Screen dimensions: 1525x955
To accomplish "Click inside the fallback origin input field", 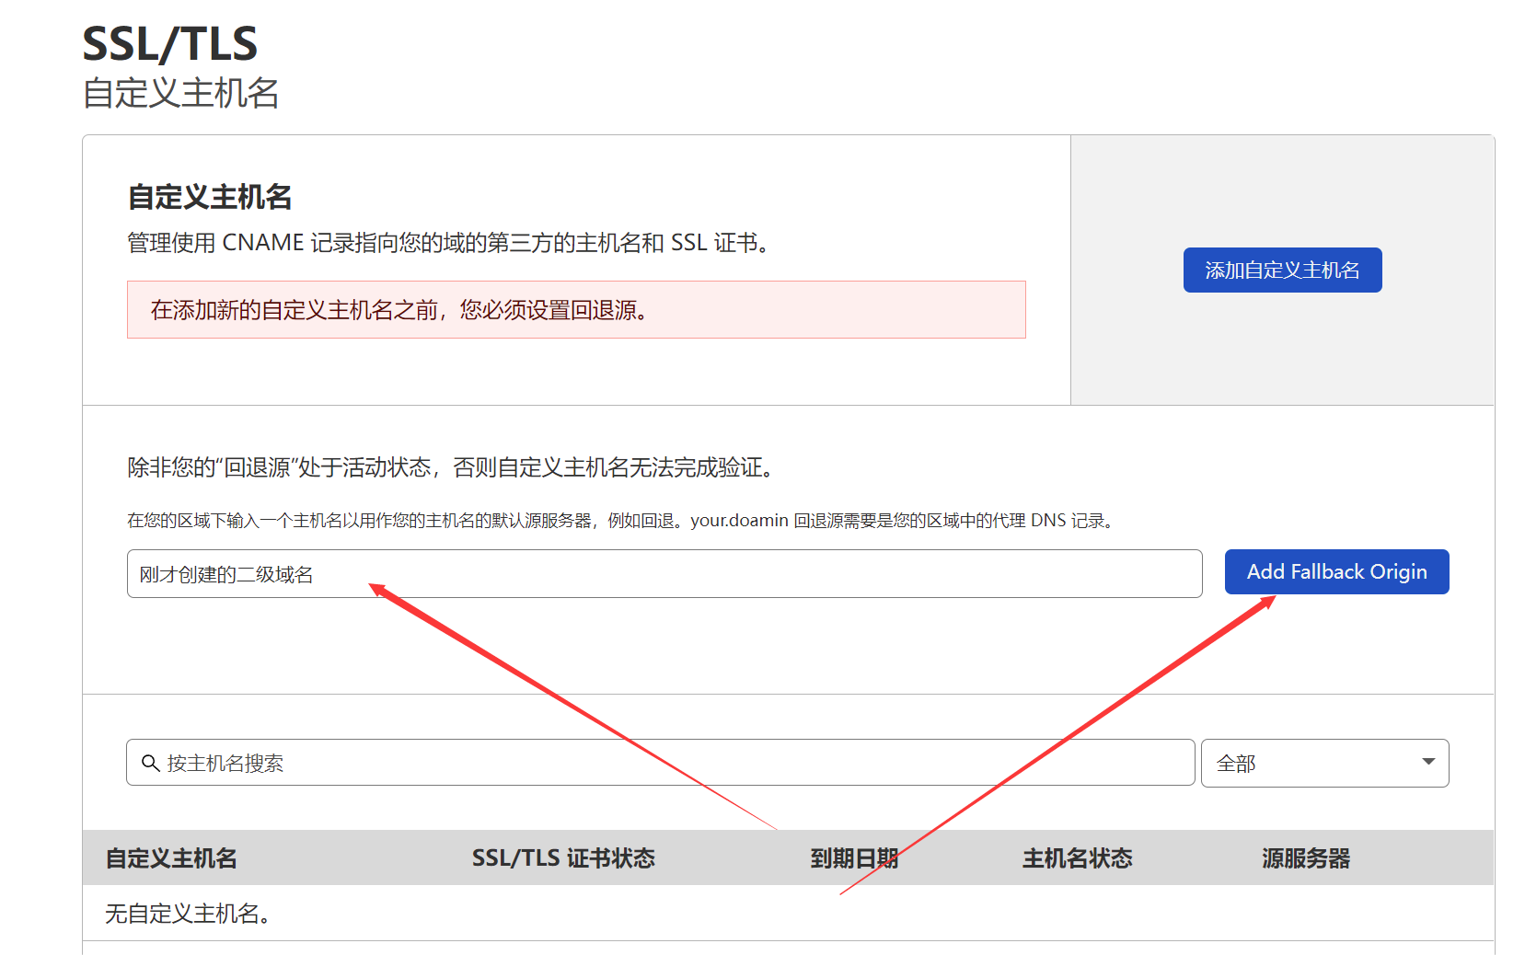I will [x=644, y=573].
